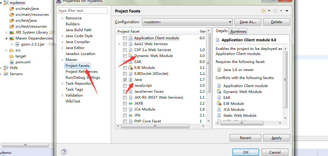Click the PHN project icon
Image resolution: width=328 pixels, height=156 pixels.
click(x=6, y=68)
